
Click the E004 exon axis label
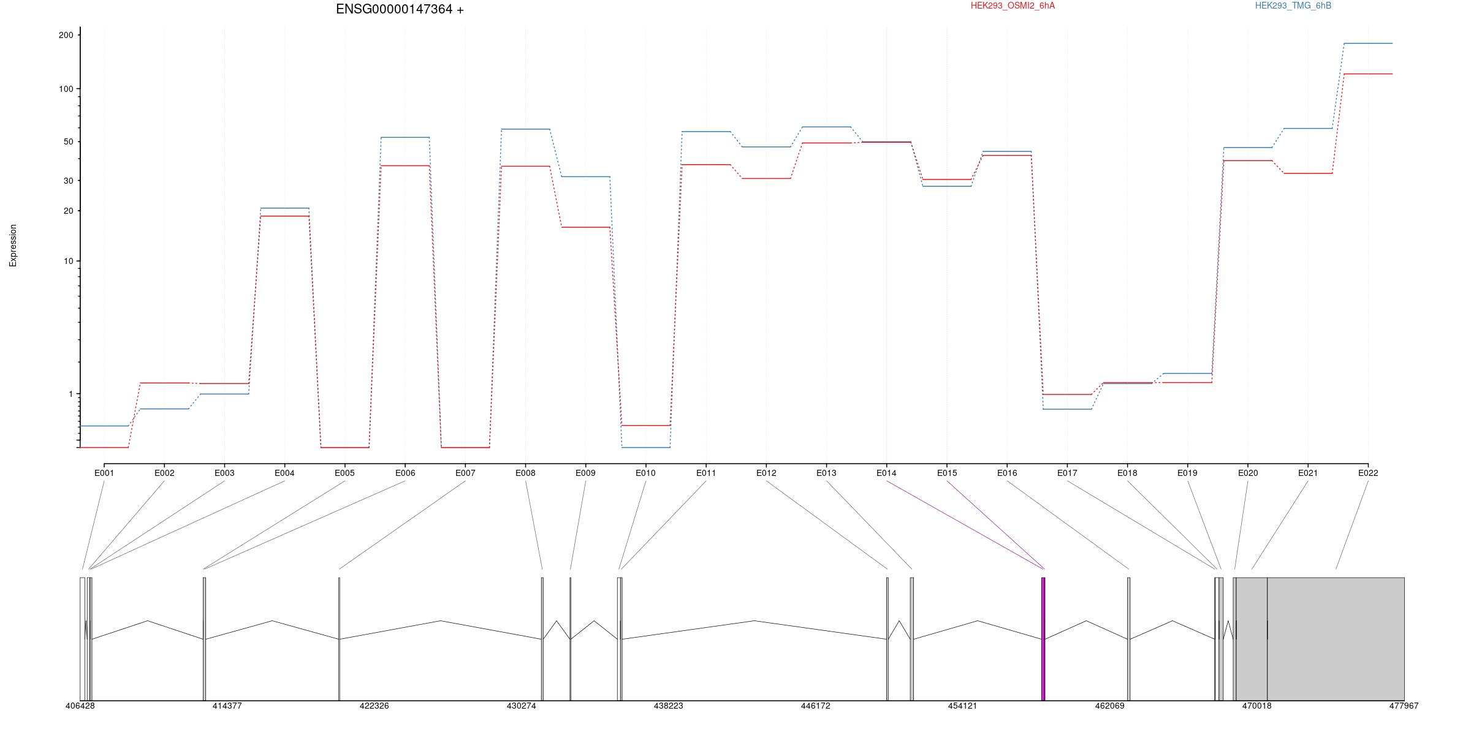click(x=284, y=473)
